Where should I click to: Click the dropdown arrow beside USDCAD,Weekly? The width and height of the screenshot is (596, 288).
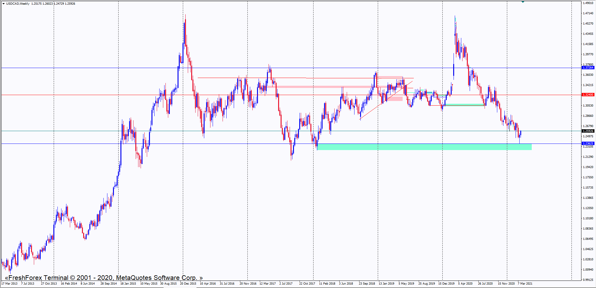point(3,4)
